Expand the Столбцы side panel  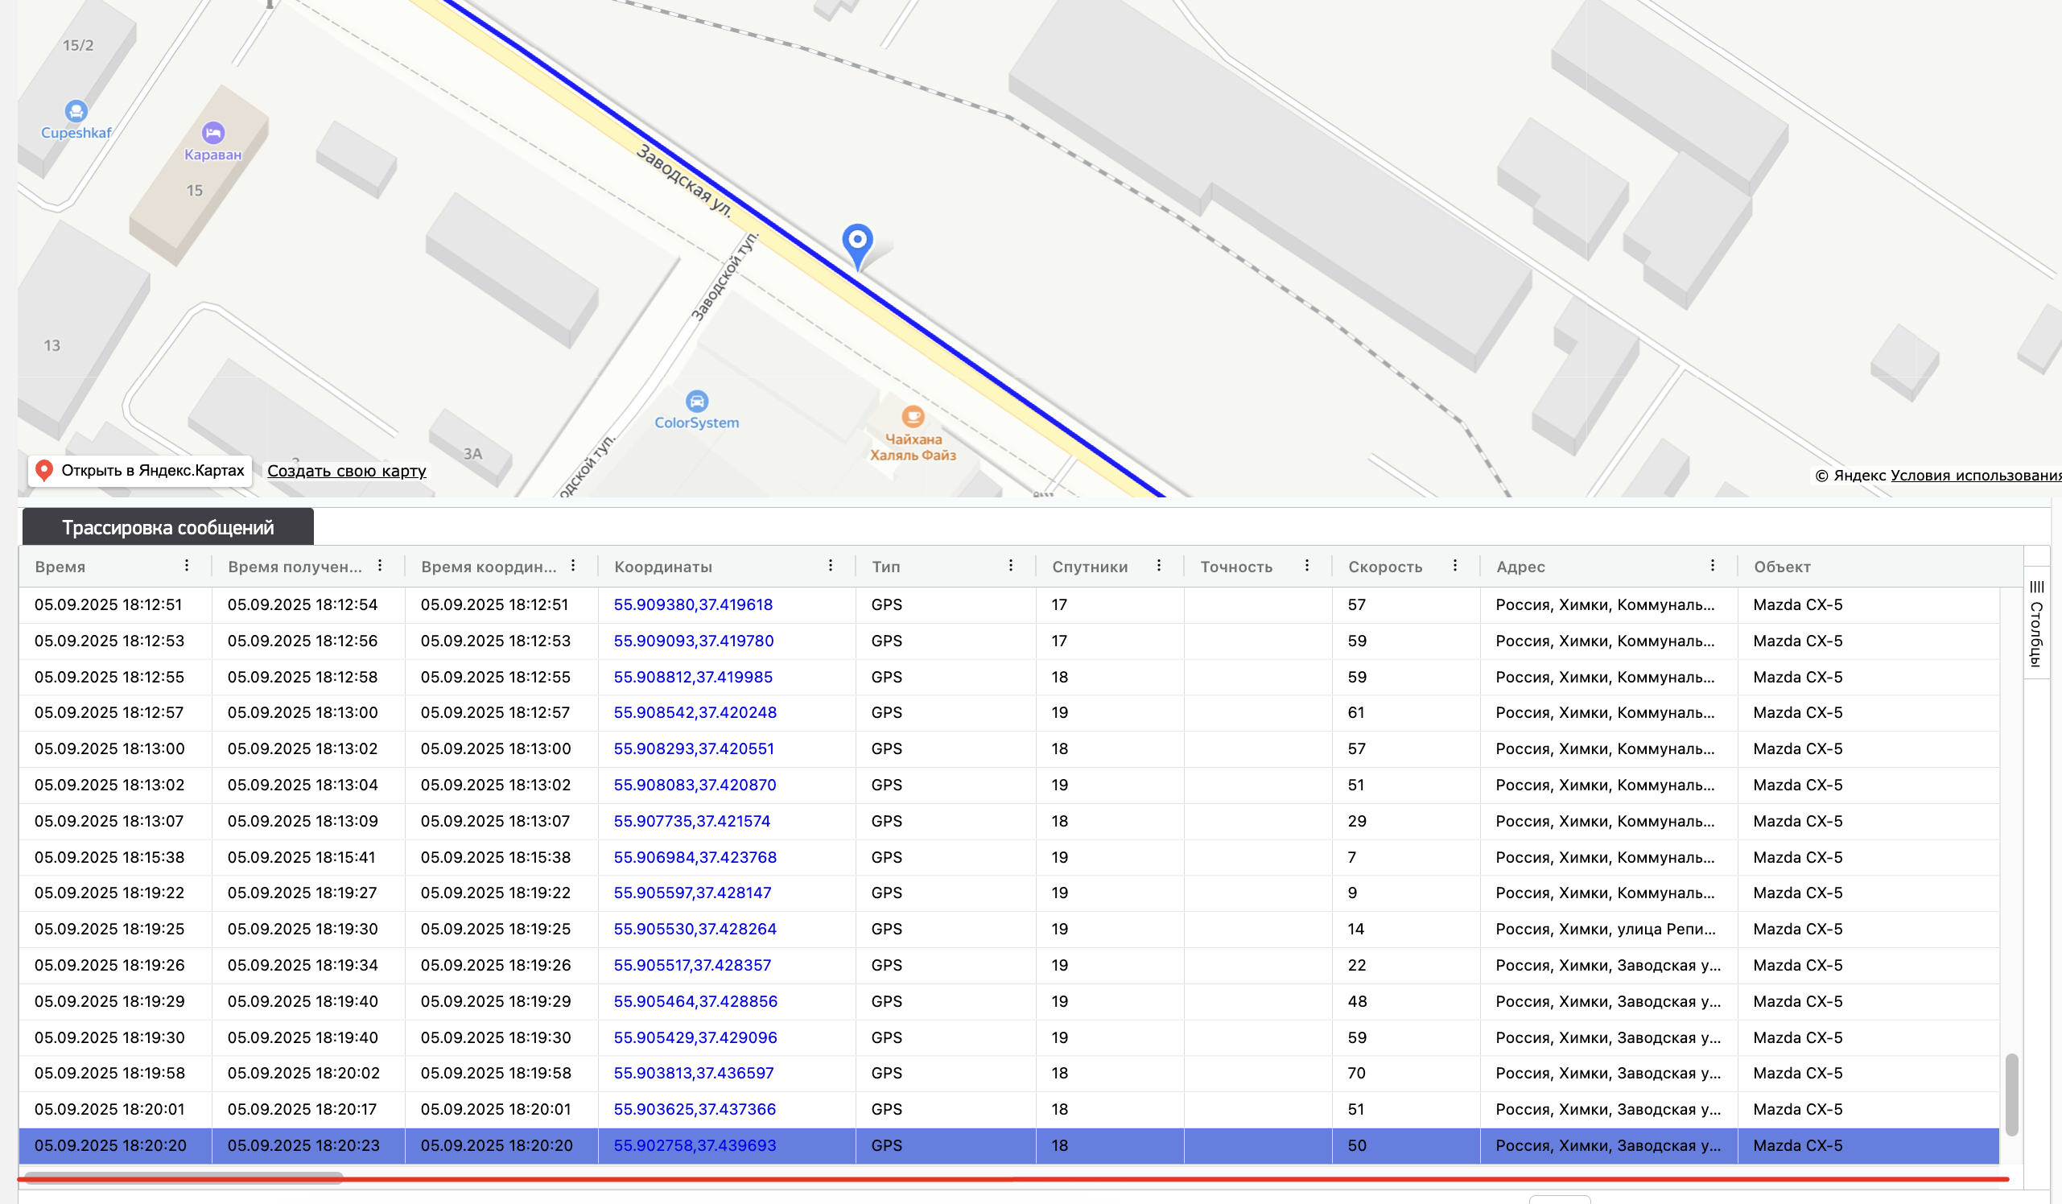coord(2035,624)
